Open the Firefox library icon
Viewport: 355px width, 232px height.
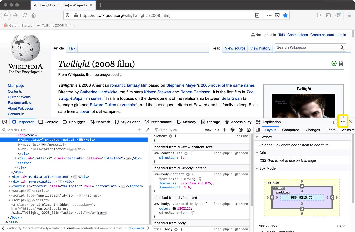coord(319,15)
